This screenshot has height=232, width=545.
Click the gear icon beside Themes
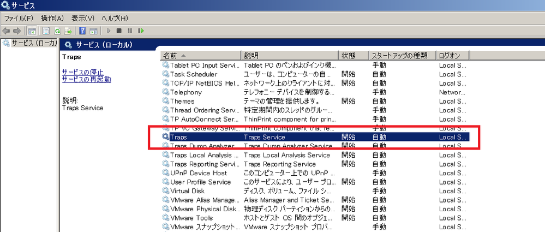[165, 101]
